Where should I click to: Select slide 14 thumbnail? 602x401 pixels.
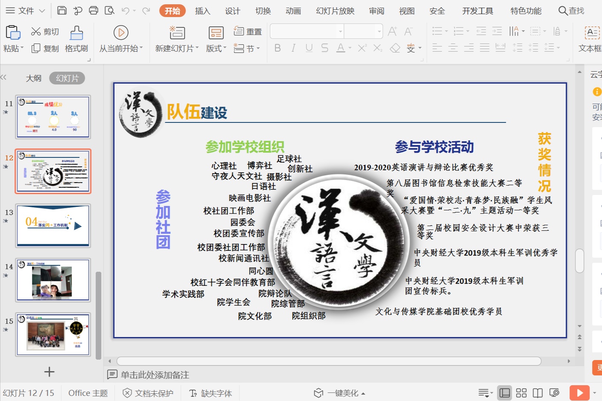coord(53,280)
